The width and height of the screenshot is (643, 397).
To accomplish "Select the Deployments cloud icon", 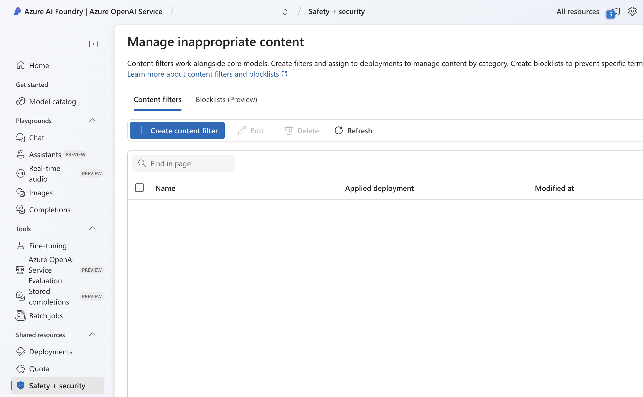I will (21, 351).
